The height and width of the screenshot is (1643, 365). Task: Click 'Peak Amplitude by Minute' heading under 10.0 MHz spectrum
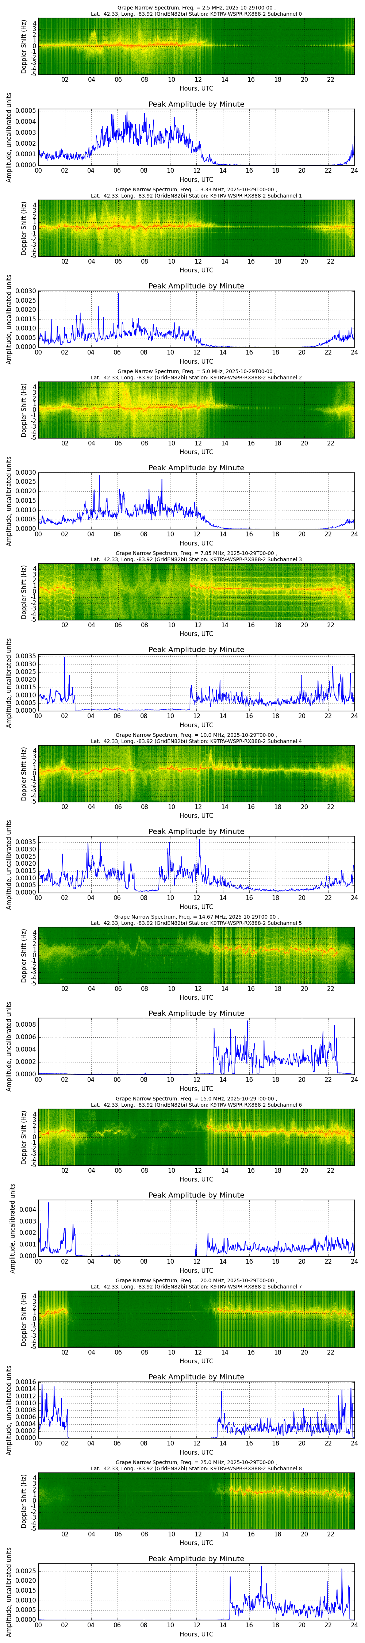pyautogui.click(x=196, y=831)
